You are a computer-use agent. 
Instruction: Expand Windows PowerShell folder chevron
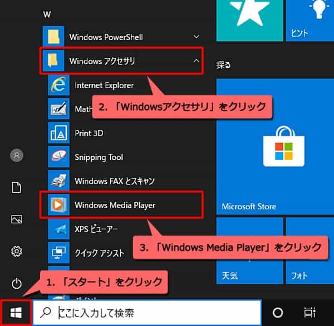pos(196,37)
